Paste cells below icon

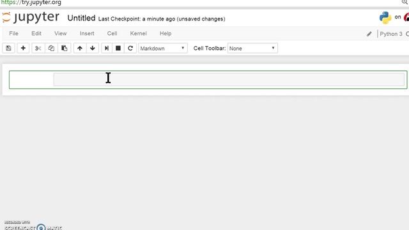click(x=64, y=49)
